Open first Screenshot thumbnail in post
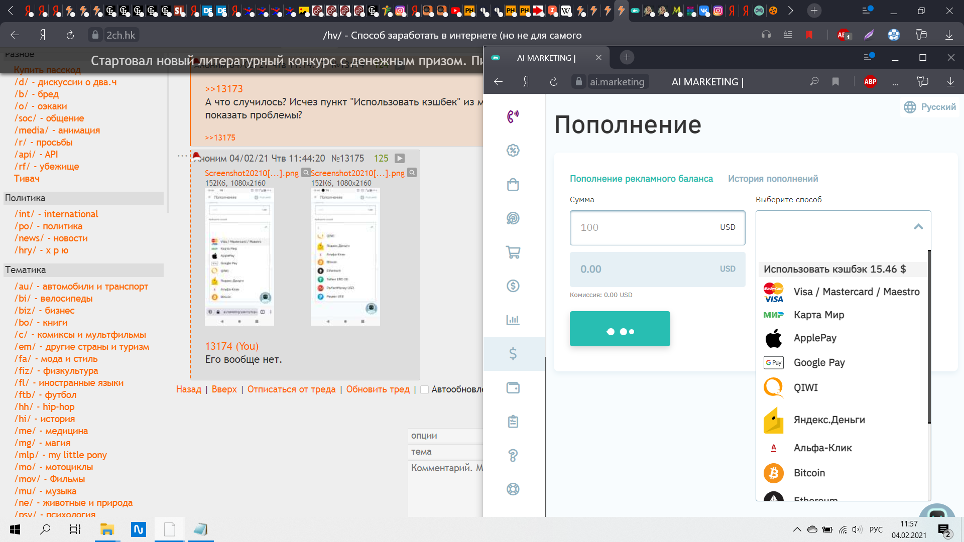Viewport: 964px width, 542px height. coord(239,256)
